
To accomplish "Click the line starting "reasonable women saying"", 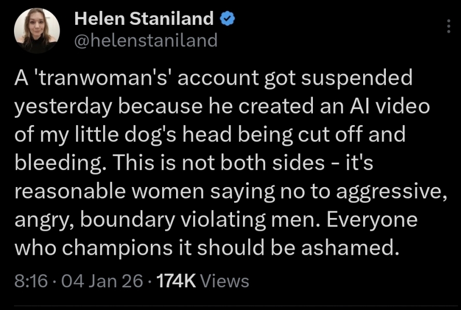I will coord(230,191).
